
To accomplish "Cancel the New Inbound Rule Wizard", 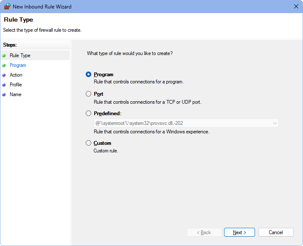I will 276,232.
